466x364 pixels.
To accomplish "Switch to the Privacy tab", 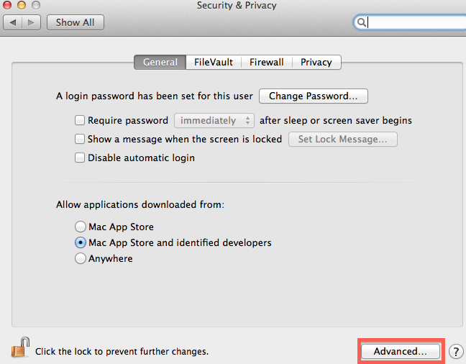I will 316,62.
